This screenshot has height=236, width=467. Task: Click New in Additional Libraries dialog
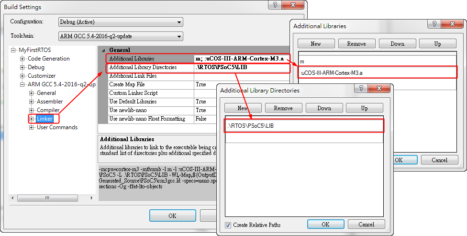(x=316, y=43)
